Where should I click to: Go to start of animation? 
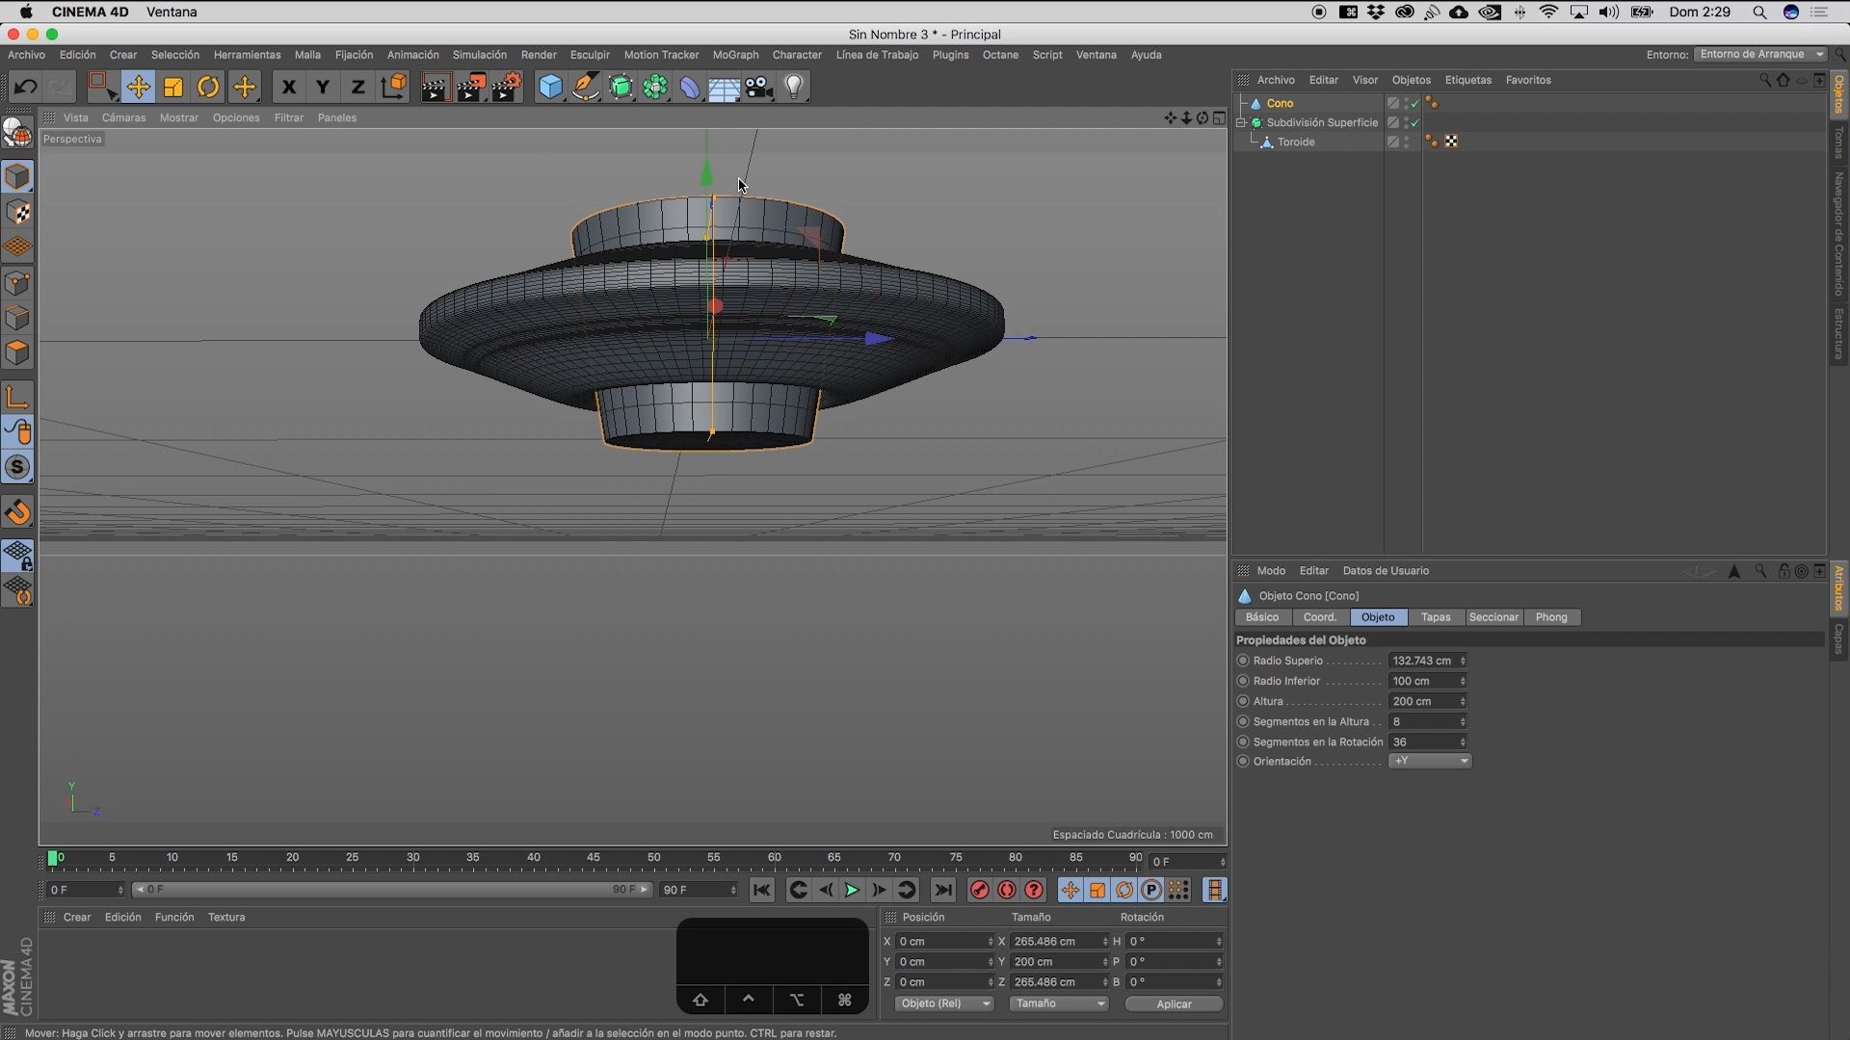pyautogui.click(x=761, y=891)
